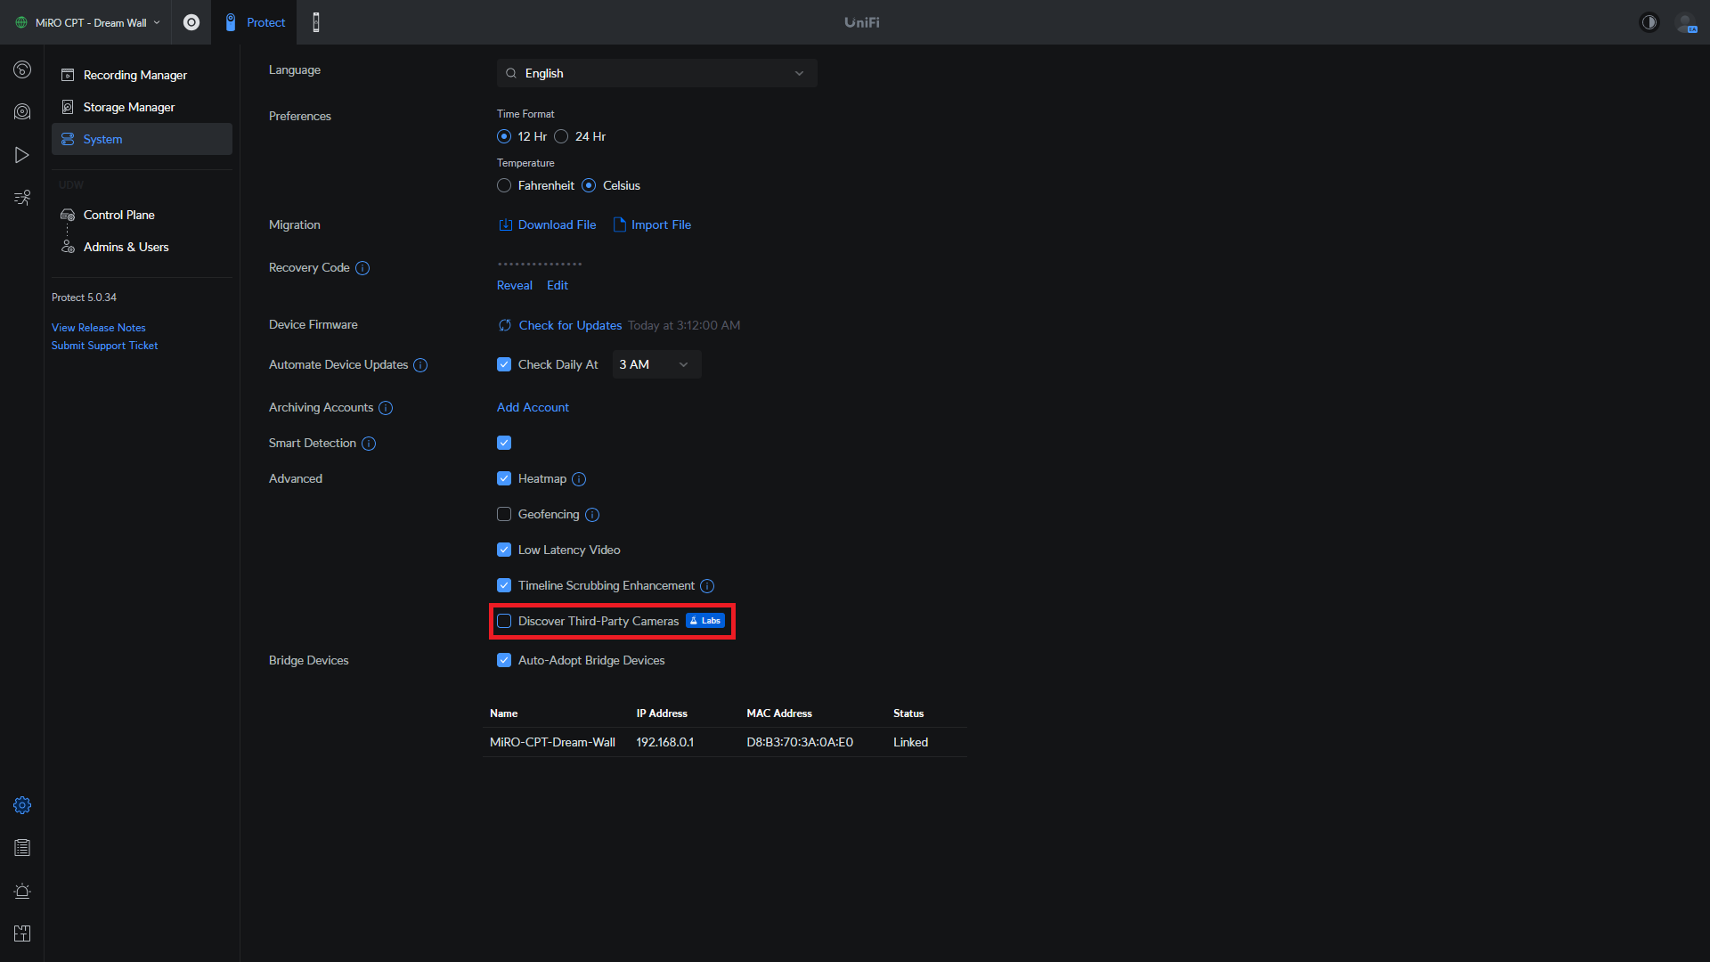The width and height of the screenshot is (1710, 962).
Task: Click Check for Updates link
Action: [570, 325]
